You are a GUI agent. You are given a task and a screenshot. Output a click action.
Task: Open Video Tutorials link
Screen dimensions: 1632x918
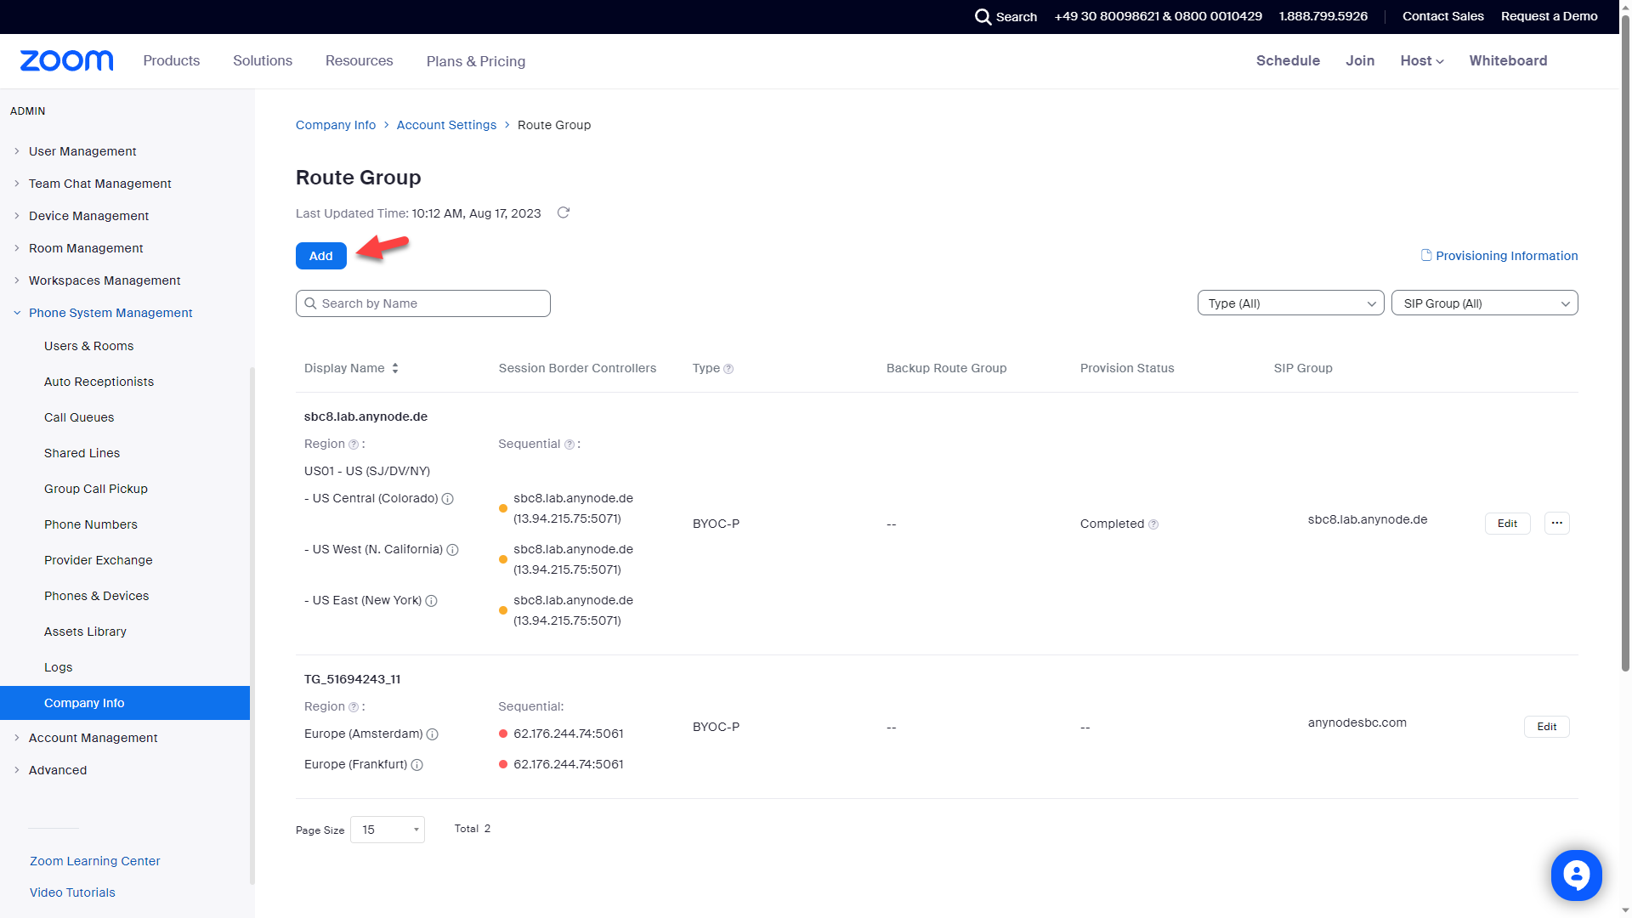72,892
